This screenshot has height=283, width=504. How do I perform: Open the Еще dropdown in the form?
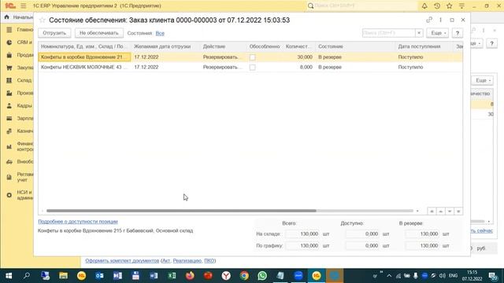[x=438, y=33]
